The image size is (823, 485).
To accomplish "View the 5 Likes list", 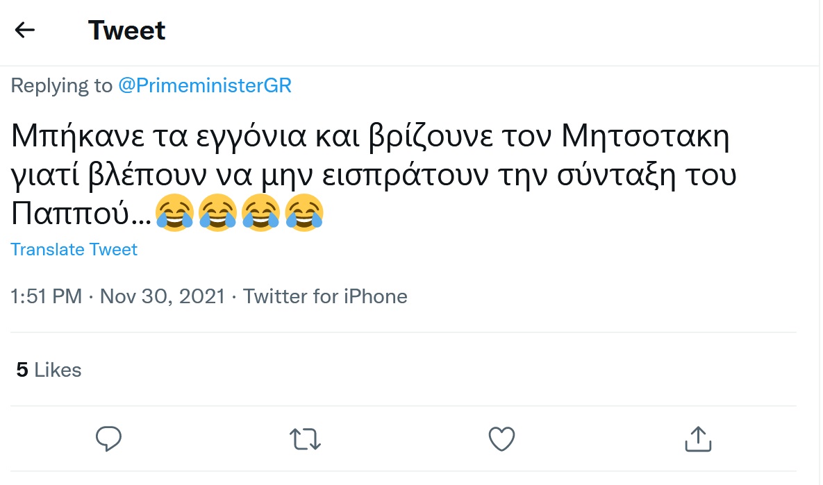I will [x=49, y=371].
